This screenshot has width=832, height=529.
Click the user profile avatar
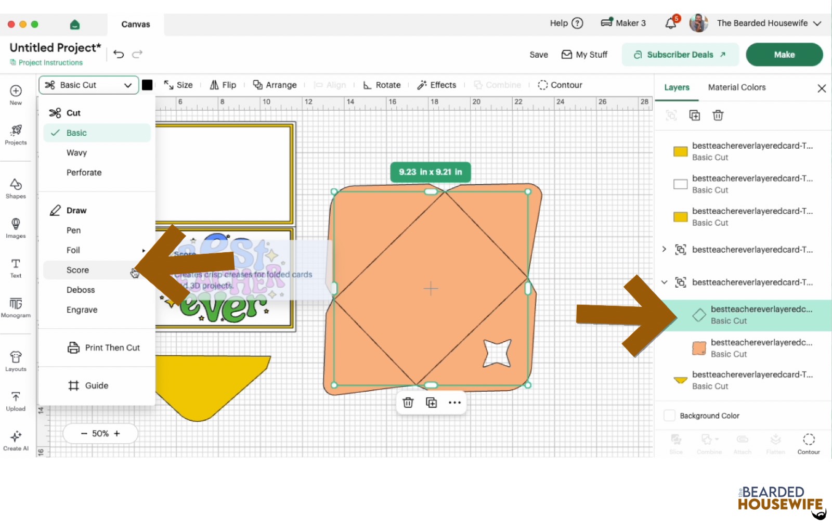[x=699, y=23]
